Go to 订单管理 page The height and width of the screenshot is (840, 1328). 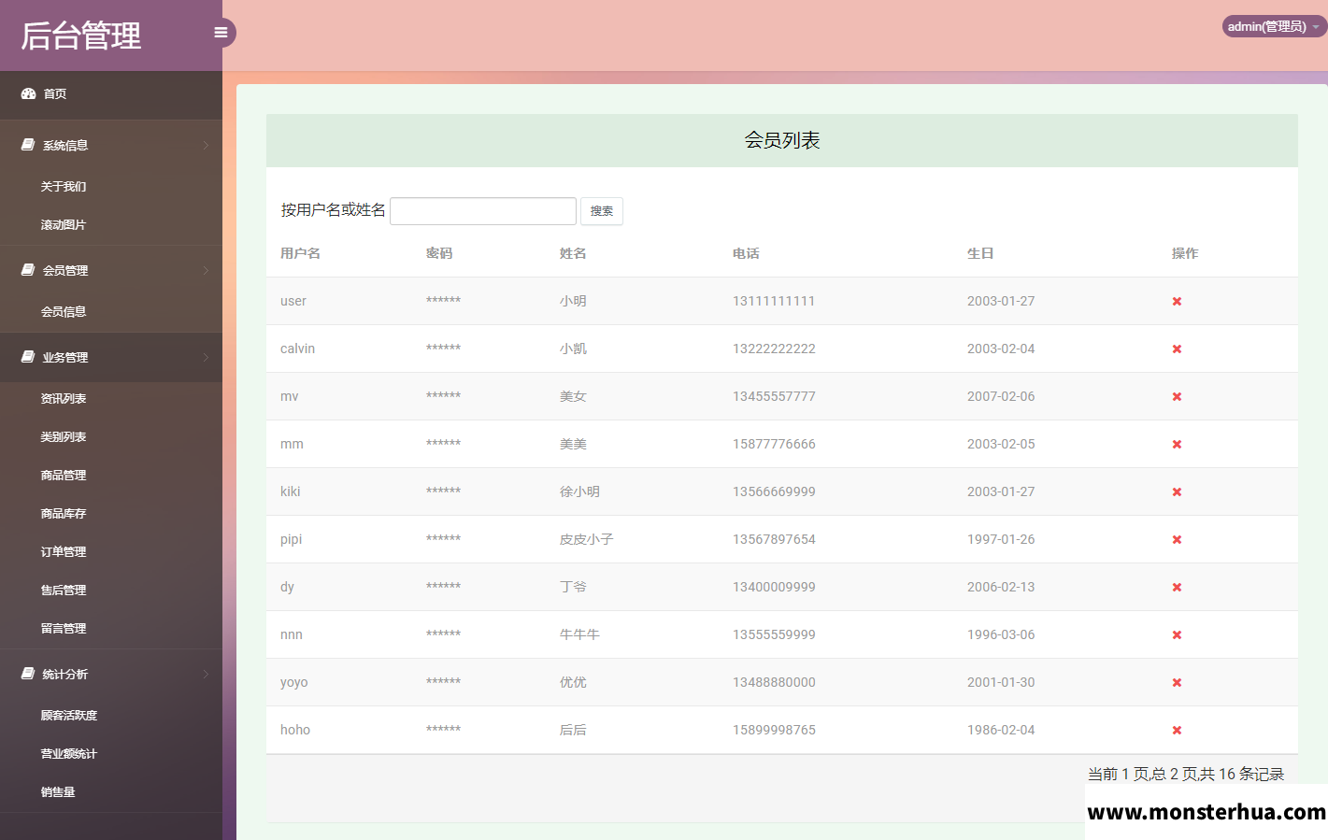(64, 552)
